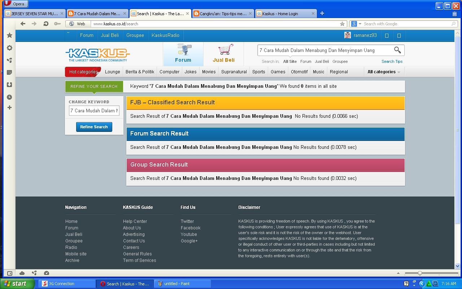462x289 pixels.
Task: Go forward with the forward arrow
Action: click(x=34, y=24)
